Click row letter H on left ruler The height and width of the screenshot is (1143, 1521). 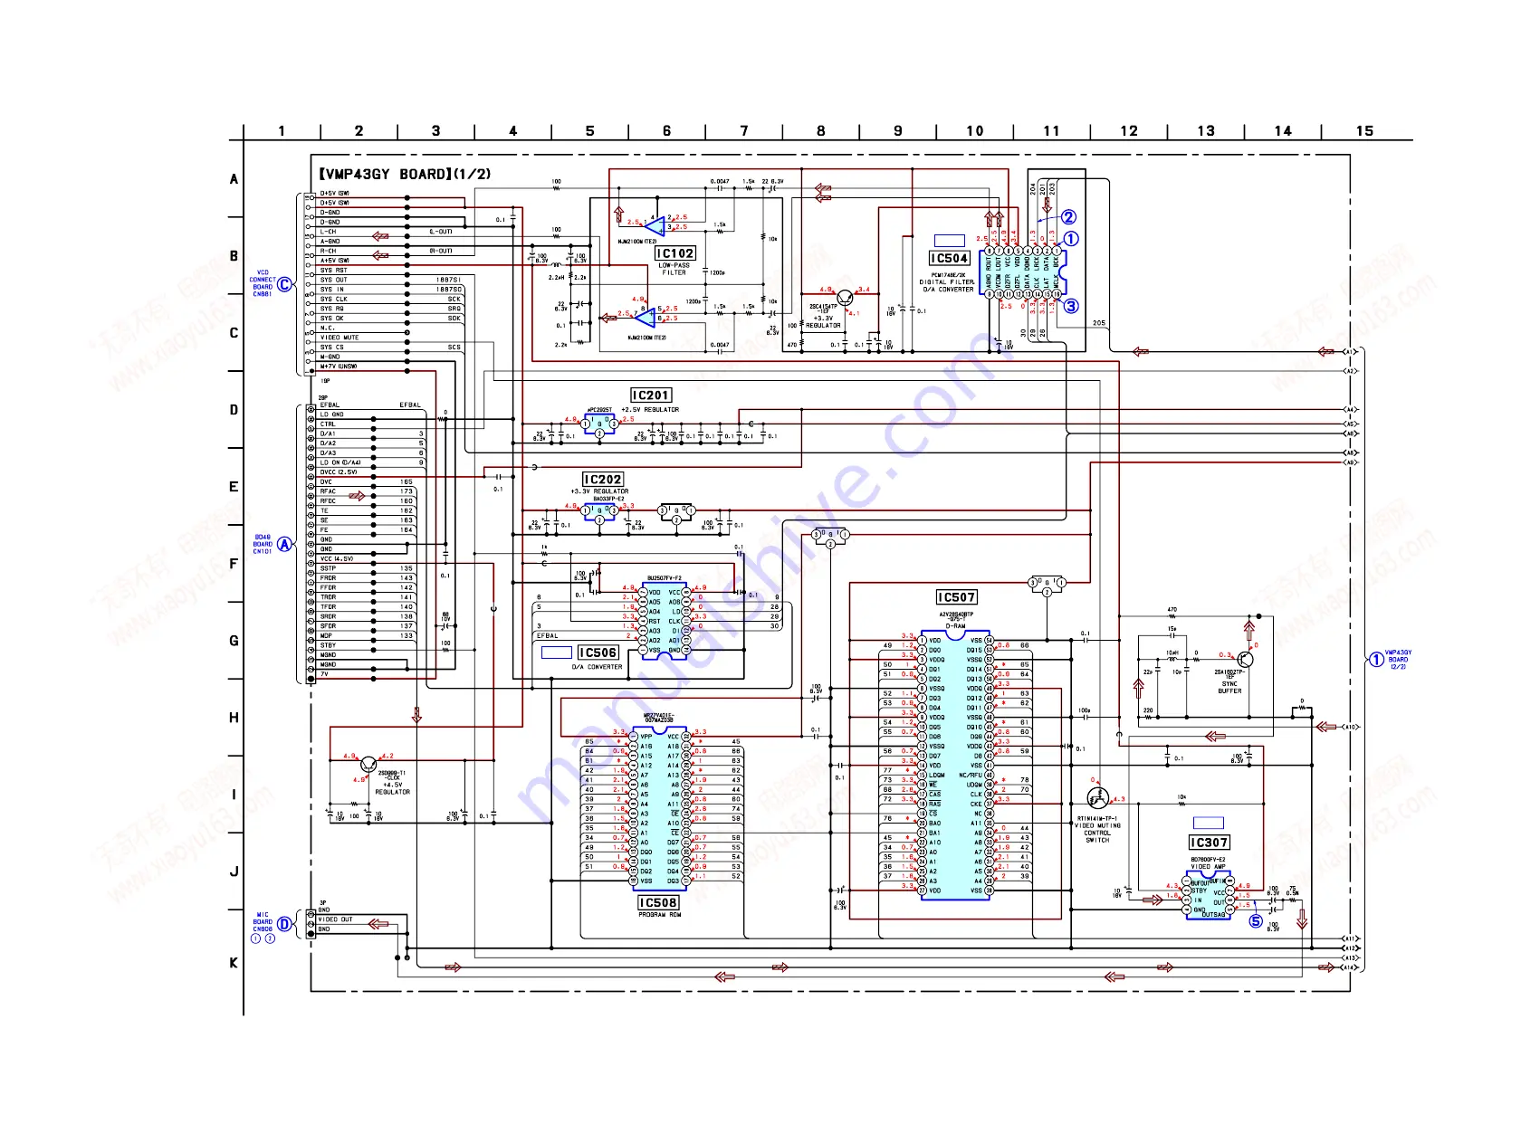pyautogui.click(x=234, y=718)
